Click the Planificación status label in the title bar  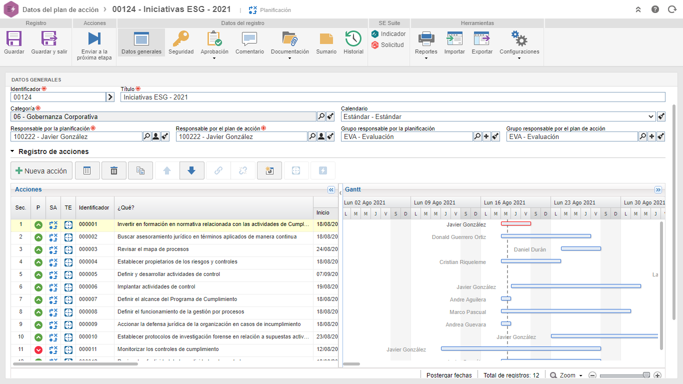[275, 10]
